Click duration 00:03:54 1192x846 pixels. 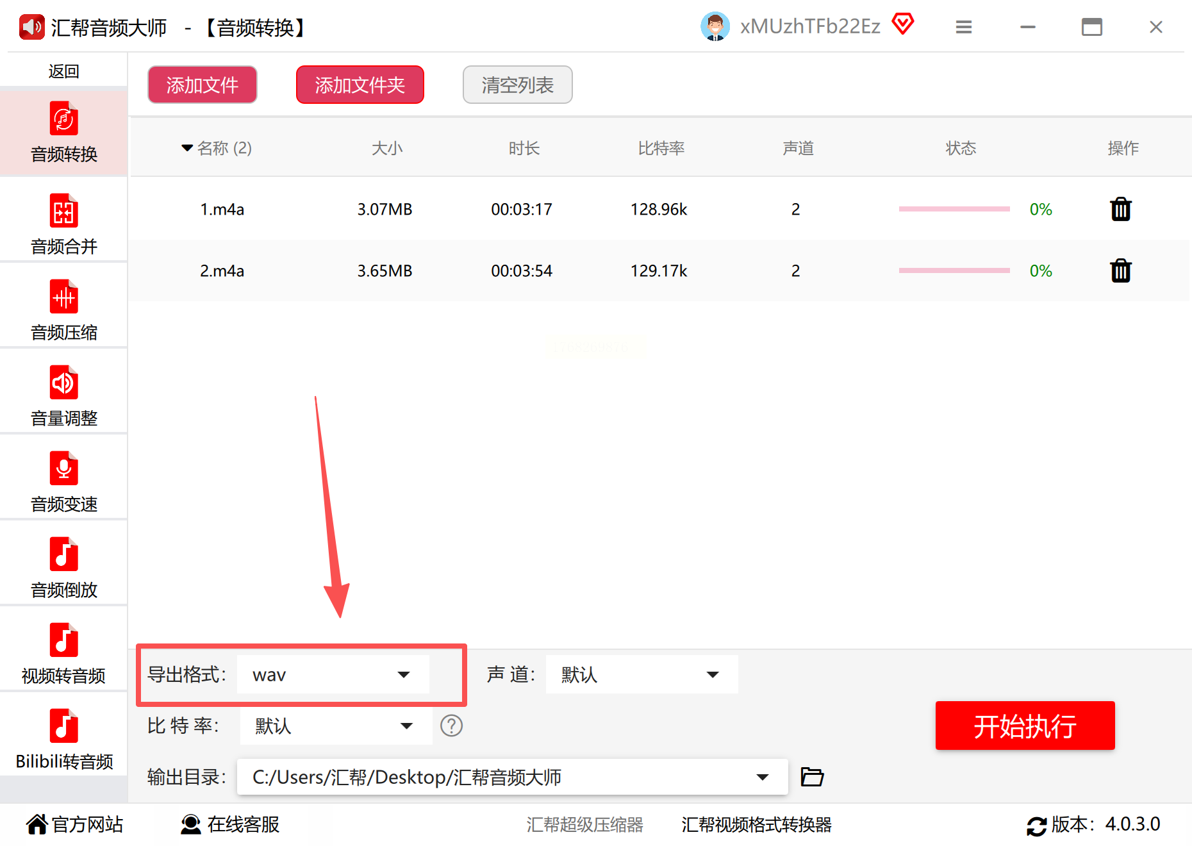click(x=522, y=270)
